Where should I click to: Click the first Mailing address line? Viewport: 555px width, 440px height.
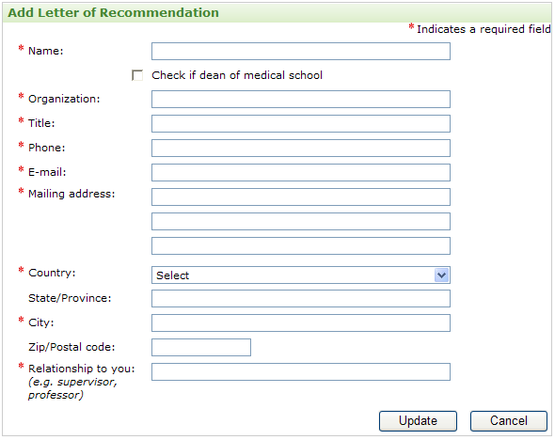301,196
